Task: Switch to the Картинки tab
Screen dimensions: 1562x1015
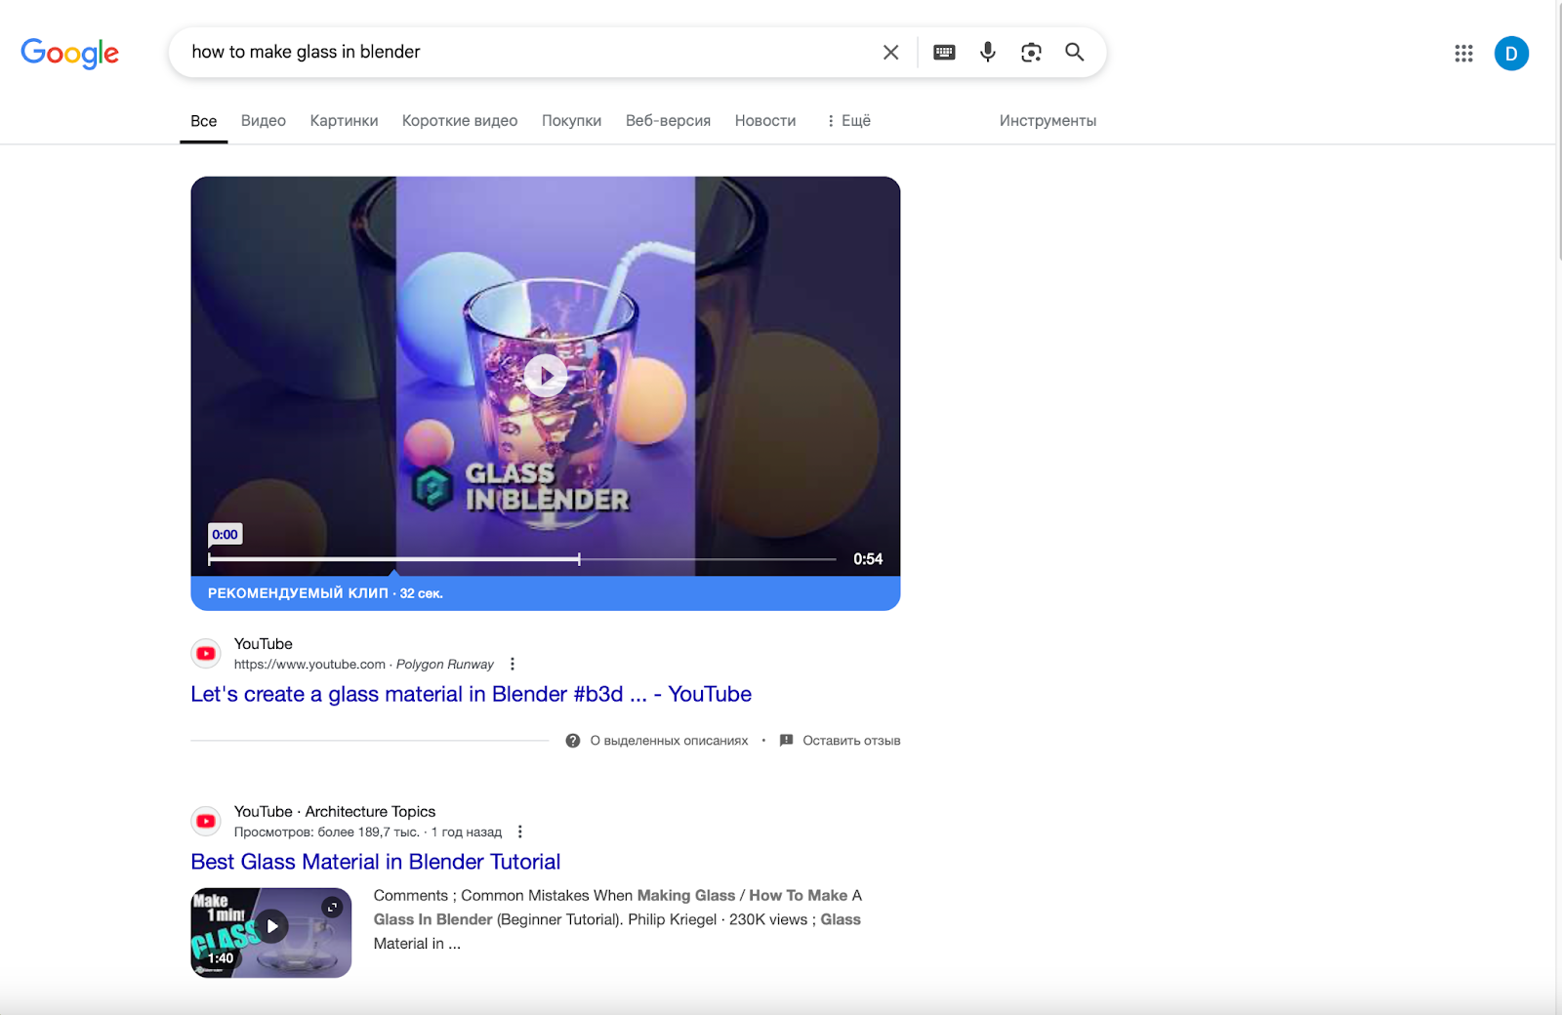Action: (x=344, y=121)
